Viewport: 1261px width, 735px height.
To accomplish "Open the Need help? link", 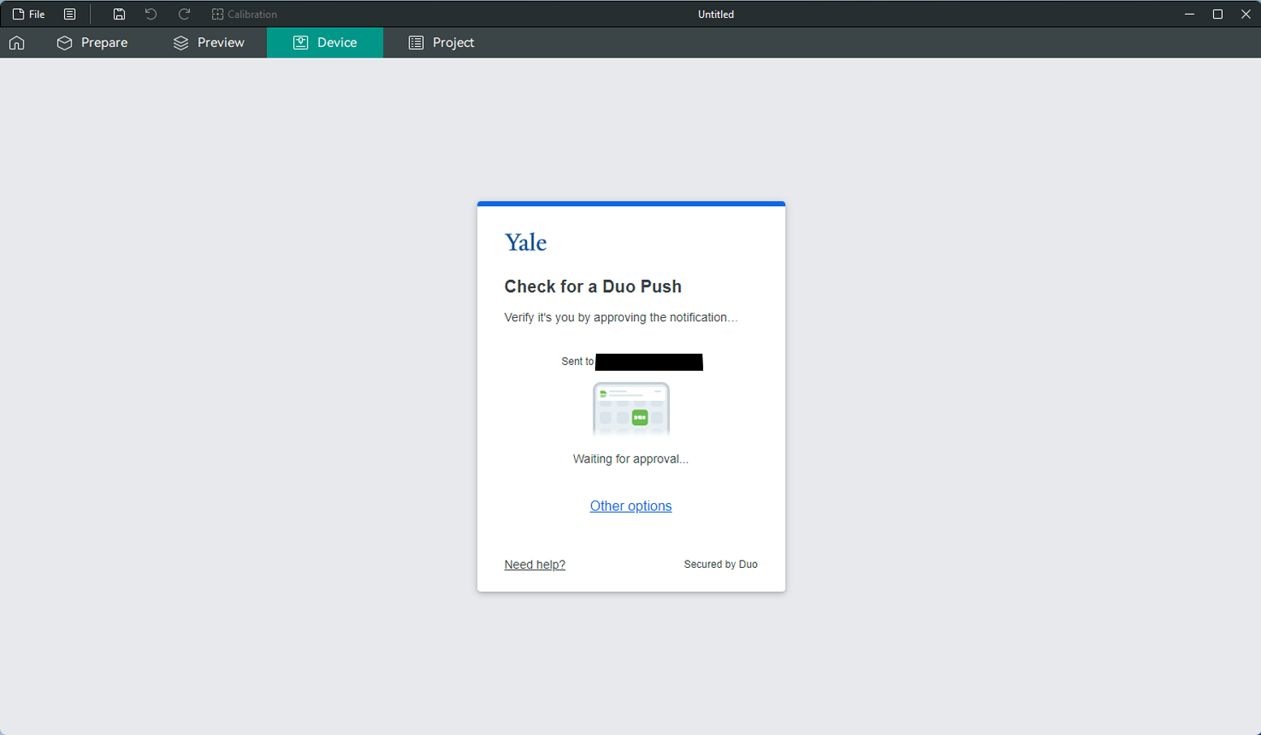I will click(x=534, y=565).
